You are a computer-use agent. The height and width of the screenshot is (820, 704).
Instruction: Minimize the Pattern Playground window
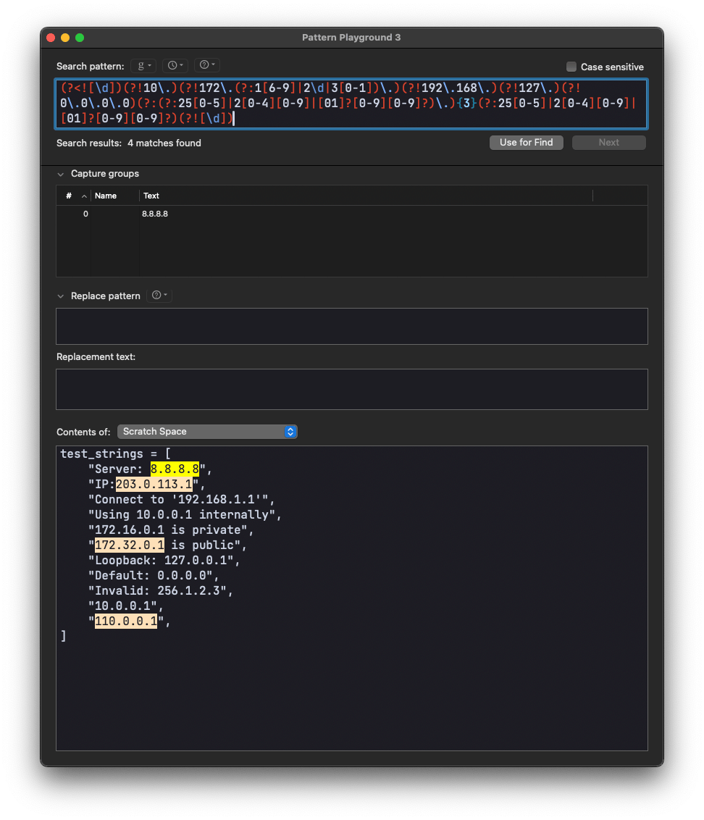(x=65, y=38)
